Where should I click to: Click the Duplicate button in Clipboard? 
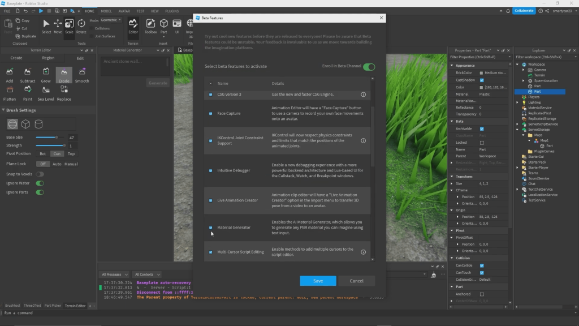[x=25, y=36]
